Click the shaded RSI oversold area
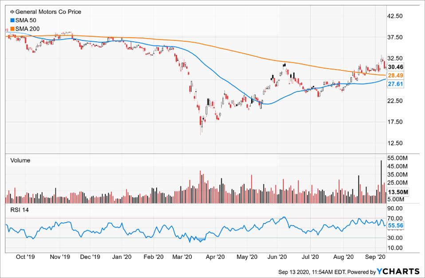 pos(201,240)
